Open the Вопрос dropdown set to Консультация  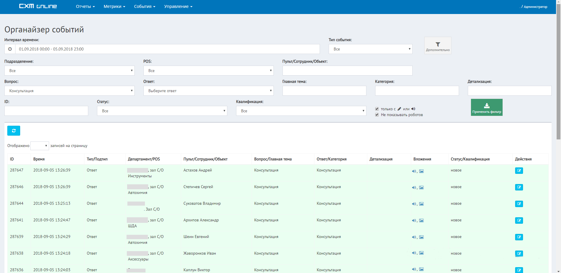click(69, 91)
